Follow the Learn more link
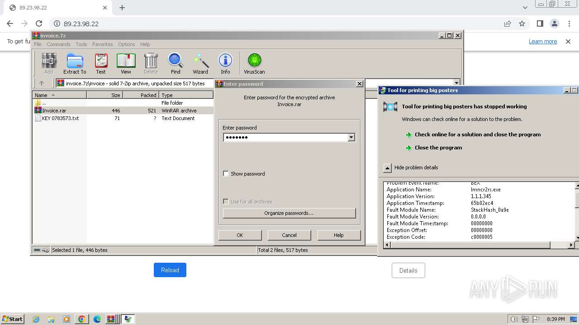Screen dimensions: 579x325 coord(543,42)
